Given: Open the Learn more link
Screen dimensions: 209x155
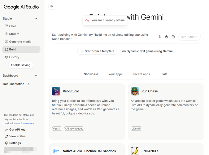Looking at the screenshot, I should coord(28,123).
